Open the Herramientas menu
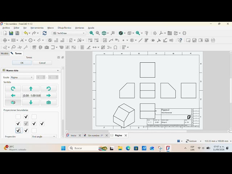Viewport: 232px width, 174px height. coord(37,28)
